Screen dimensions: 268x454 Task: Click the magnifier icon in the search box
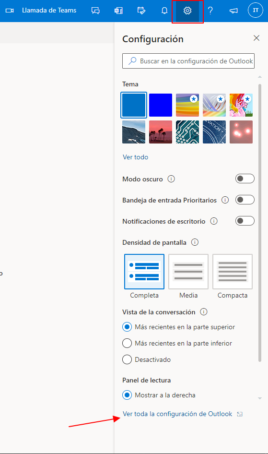tap(132, 61)
